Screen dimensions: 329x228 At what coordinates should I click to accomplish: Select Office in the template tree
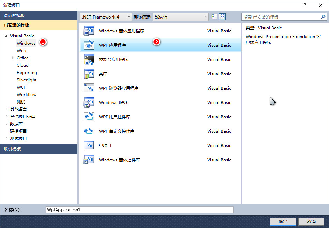23,58
